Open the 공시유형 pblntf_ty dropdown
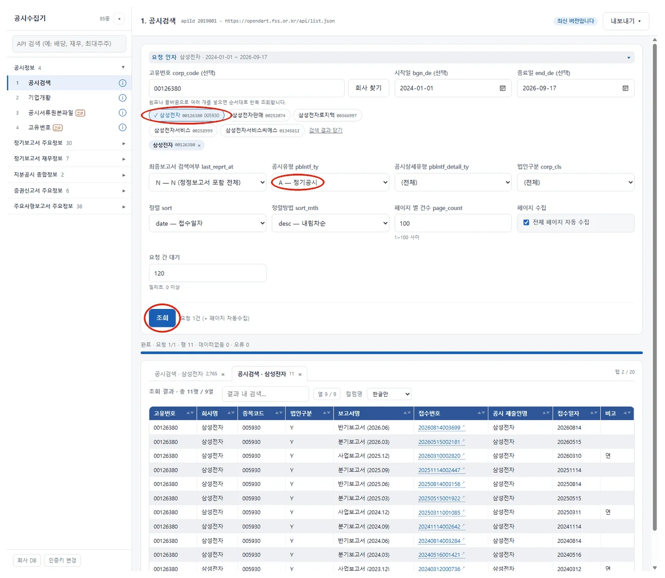 (330, 182)
